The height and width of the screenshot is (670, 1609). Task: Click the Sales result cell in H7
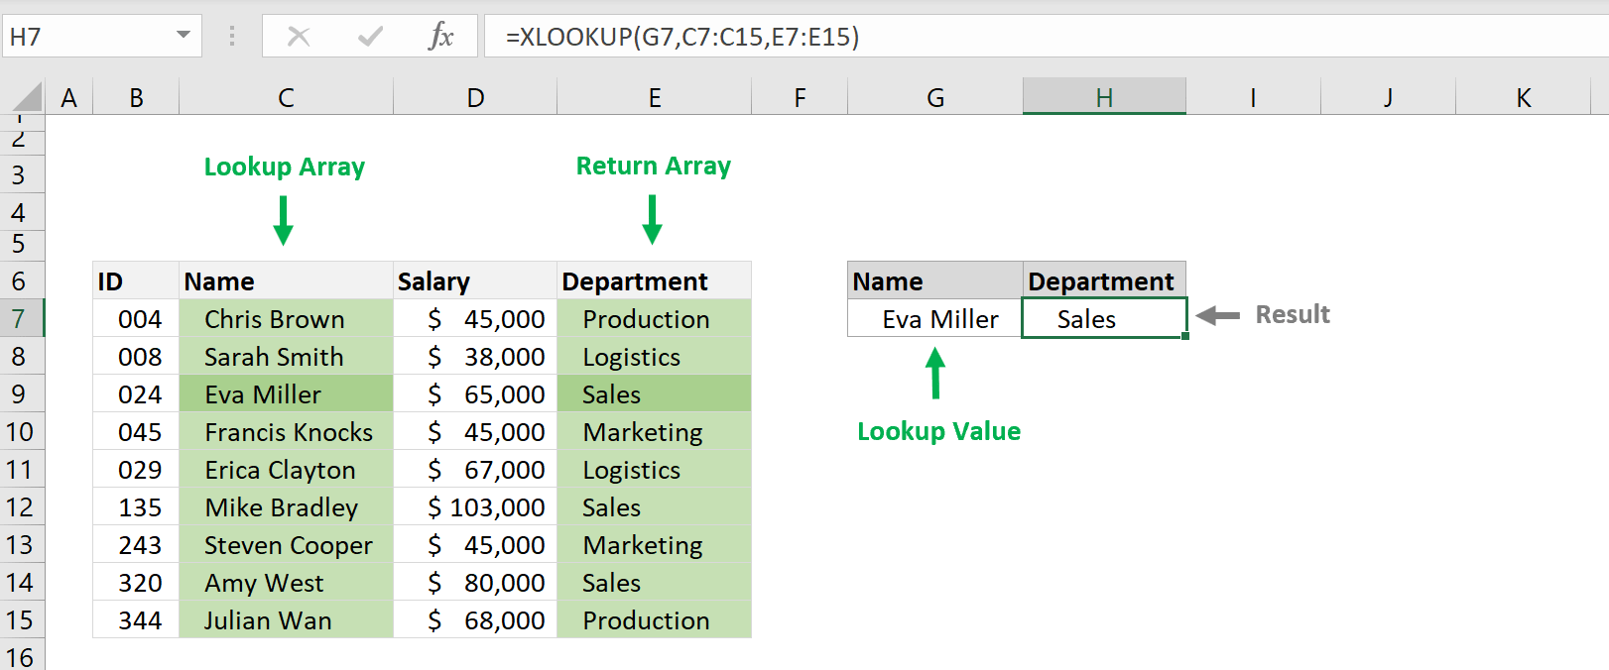(1103, 319)
